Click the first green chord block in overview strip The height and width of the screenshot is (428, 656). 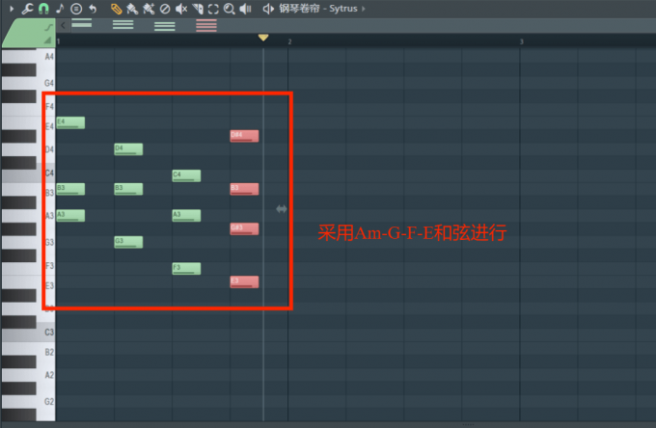pos(82,23)
